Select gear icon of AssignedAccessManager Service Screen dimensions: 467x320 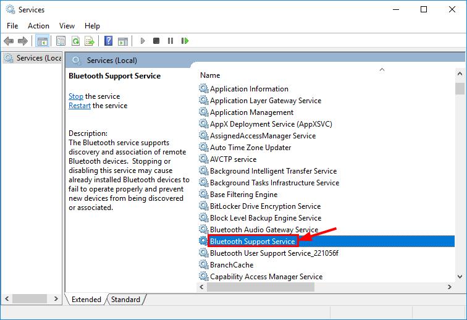pos(204,135)
